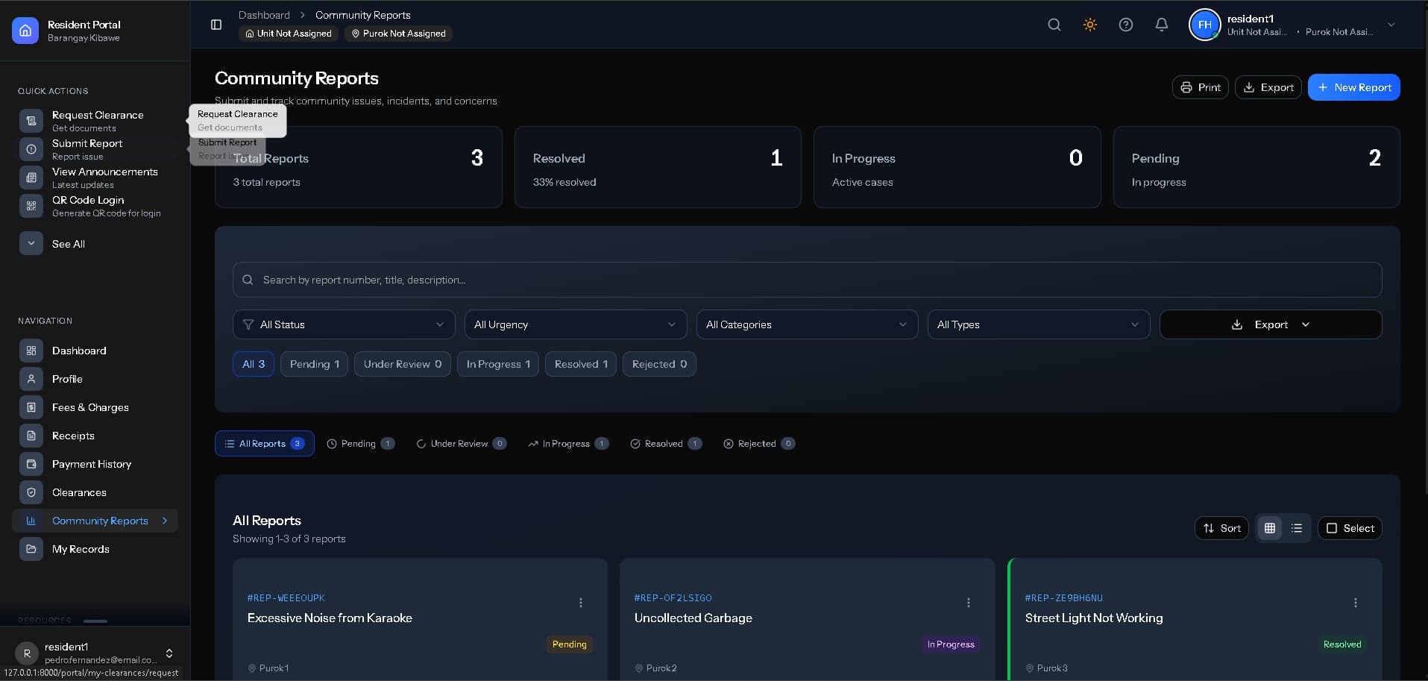Click Request Clearance quick action icon
Screen dimensions: 1428x681
(31, 121)
